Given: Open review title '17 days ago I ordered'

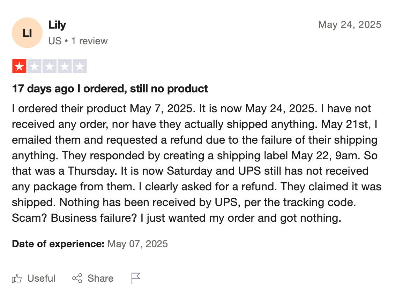Looking at the screenshot, I should coord(110,89).
